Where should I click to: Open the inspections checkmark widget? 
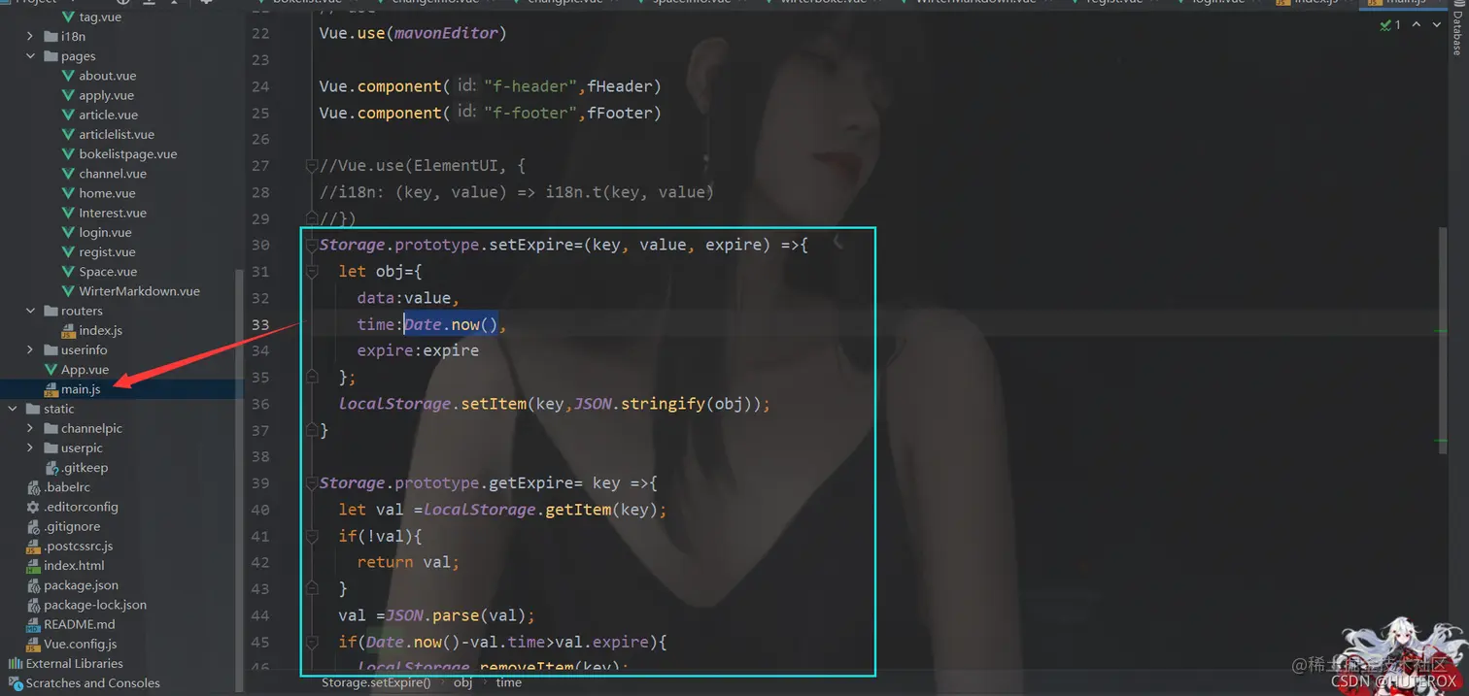coord(1390,25)
